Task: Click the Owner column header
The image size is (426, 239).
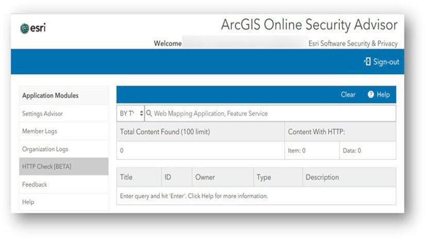Action: coord(223,177)
